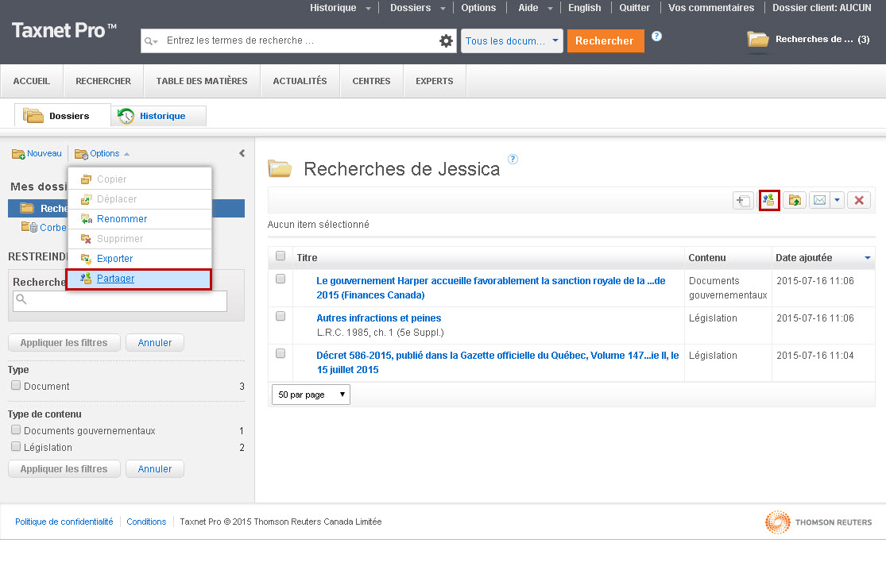Enable the Document type filter
This screenshot has height=566, width=886.
click(16, 385)
